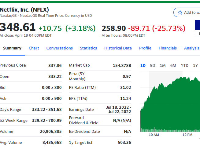The height and width of the screenshot is (149, 200).
Task: Click the +10.75 price change
Action: click(50, 28)
